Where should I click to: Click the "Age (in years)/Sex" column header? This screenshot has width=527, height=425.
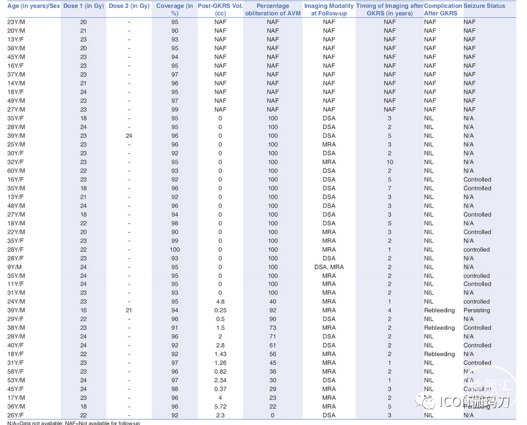click(x=34, y=6)
